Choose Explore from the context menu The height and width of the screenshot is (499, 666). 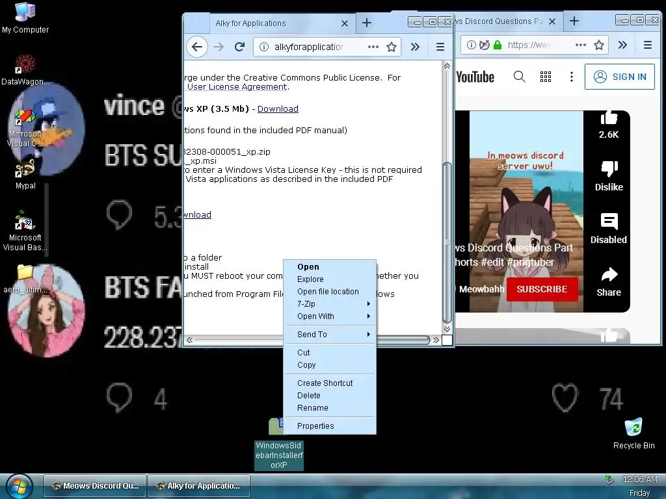(x=330, y=279)
